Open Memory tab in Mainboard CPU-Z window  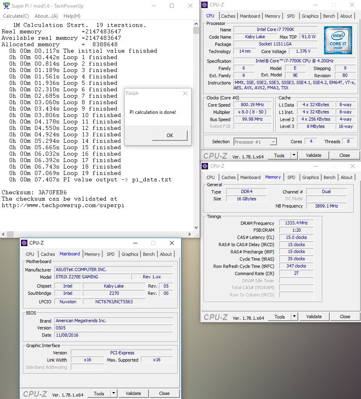click(92, 254)
